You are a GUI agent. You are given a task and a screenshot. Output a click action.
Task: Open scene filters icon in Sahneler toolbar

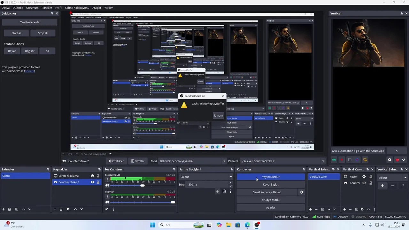[x=17, y=209]
